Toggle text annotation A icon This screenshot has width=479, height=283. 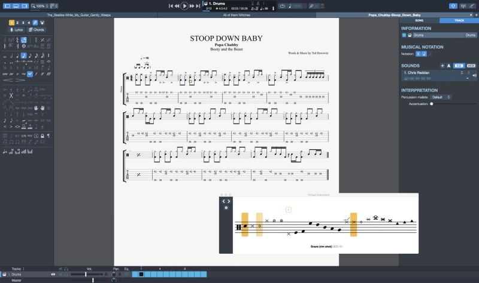(36, 136)
